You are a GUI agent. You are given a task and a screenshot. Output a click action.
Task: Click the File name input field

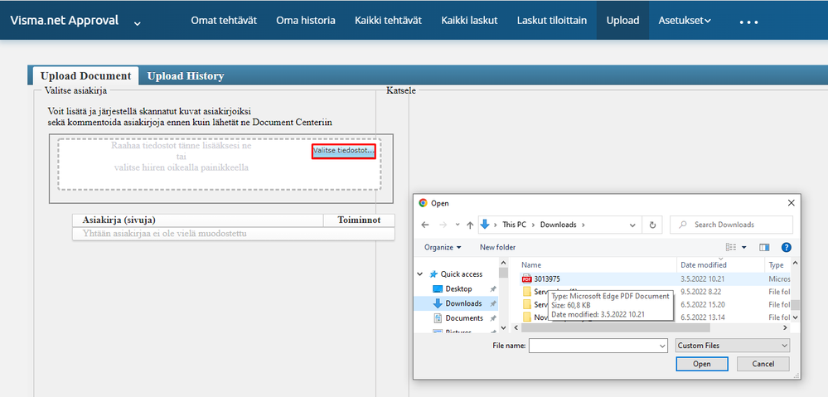click(x=593, y=346)
